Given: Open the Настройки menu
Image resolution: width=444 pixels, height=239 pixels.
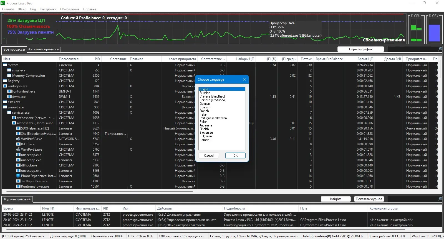Looking at the screenshot, I should click(48, 9).
